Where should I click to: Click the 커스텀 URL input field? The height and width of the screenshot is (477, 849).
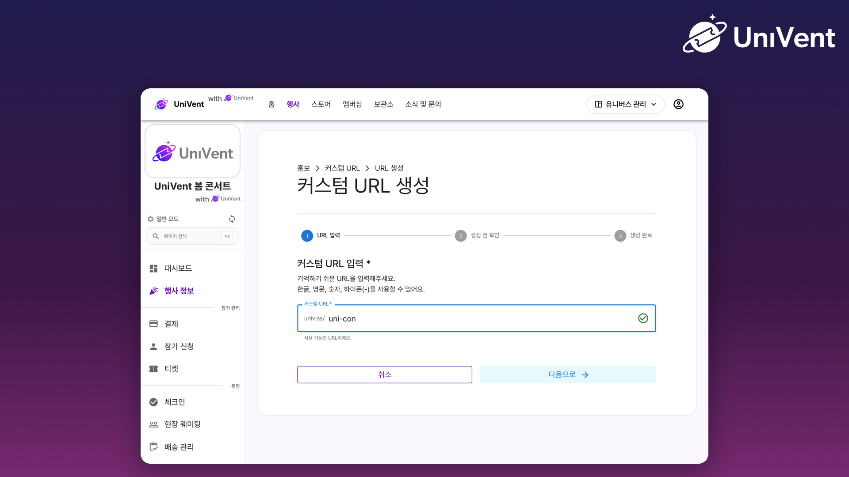click(477, 318)
